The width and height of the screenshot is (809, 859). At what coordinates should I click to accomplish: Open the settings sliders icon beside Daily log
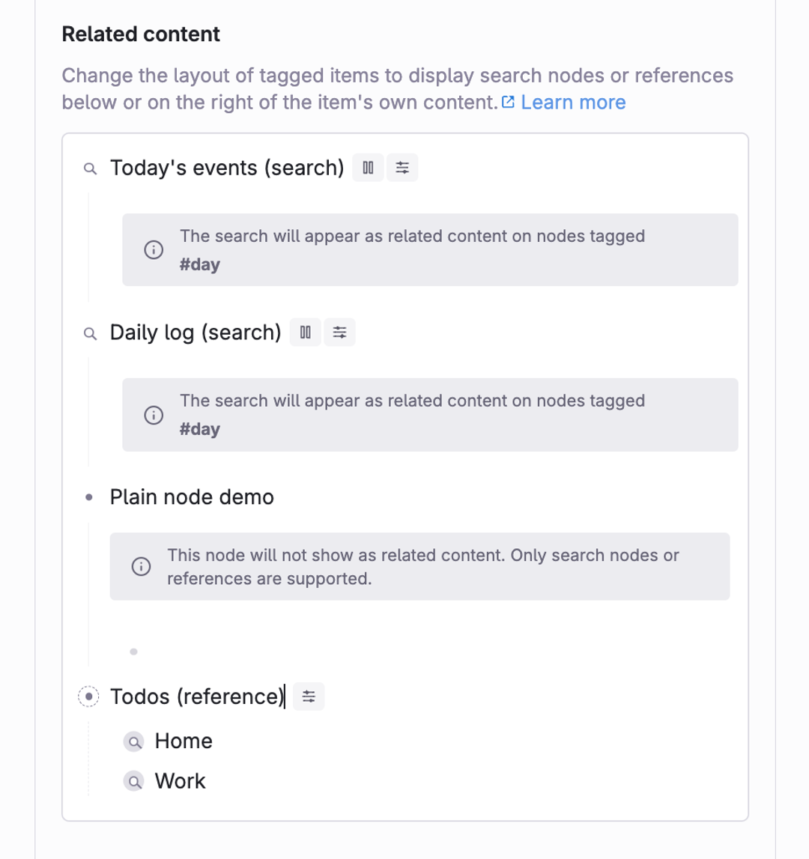click(340, 333)
